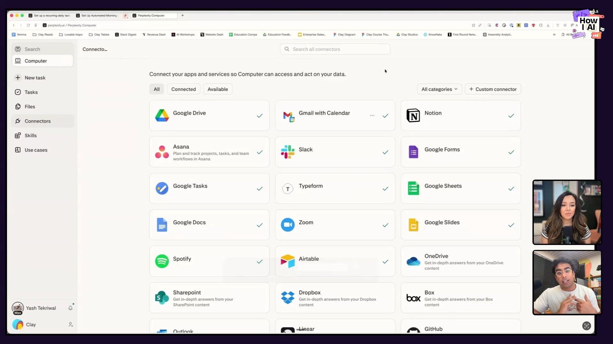This screenshot has width=613, height=344.
Task: Open Use cases in the sidebar
Action: click(x=43, y=150)
